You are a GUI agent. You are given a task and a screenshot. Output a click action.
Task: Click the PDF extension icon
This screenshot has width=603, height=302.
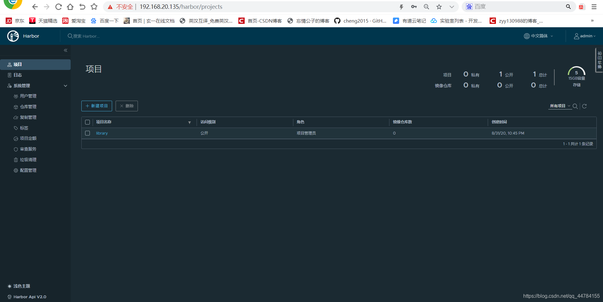(x=582, y=7)
